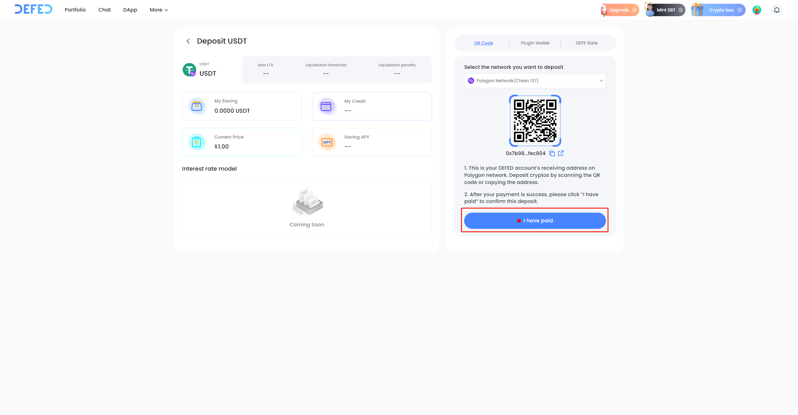
Task: Click the back arrow beside Deposit USDT
Action: (188, 41)
